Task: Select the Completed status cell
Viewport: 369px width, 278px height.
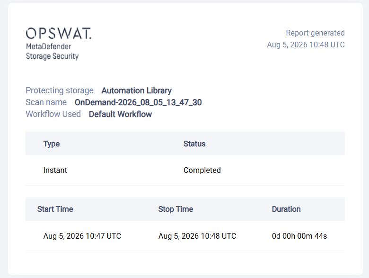Action: pyautogui.click(x=202, y=170)
